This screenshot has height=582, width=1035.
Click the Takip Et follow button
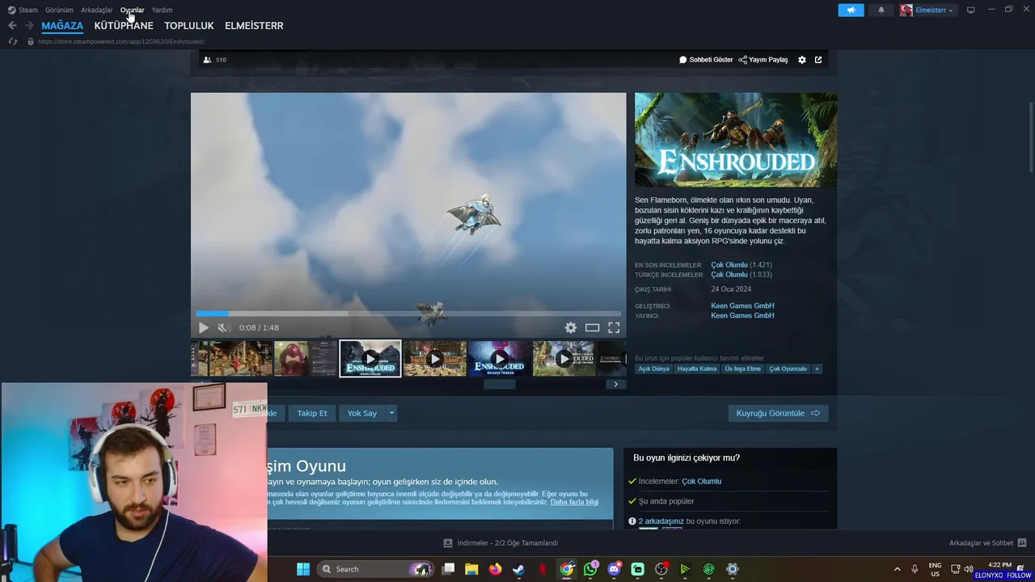(x=312, y=413)
